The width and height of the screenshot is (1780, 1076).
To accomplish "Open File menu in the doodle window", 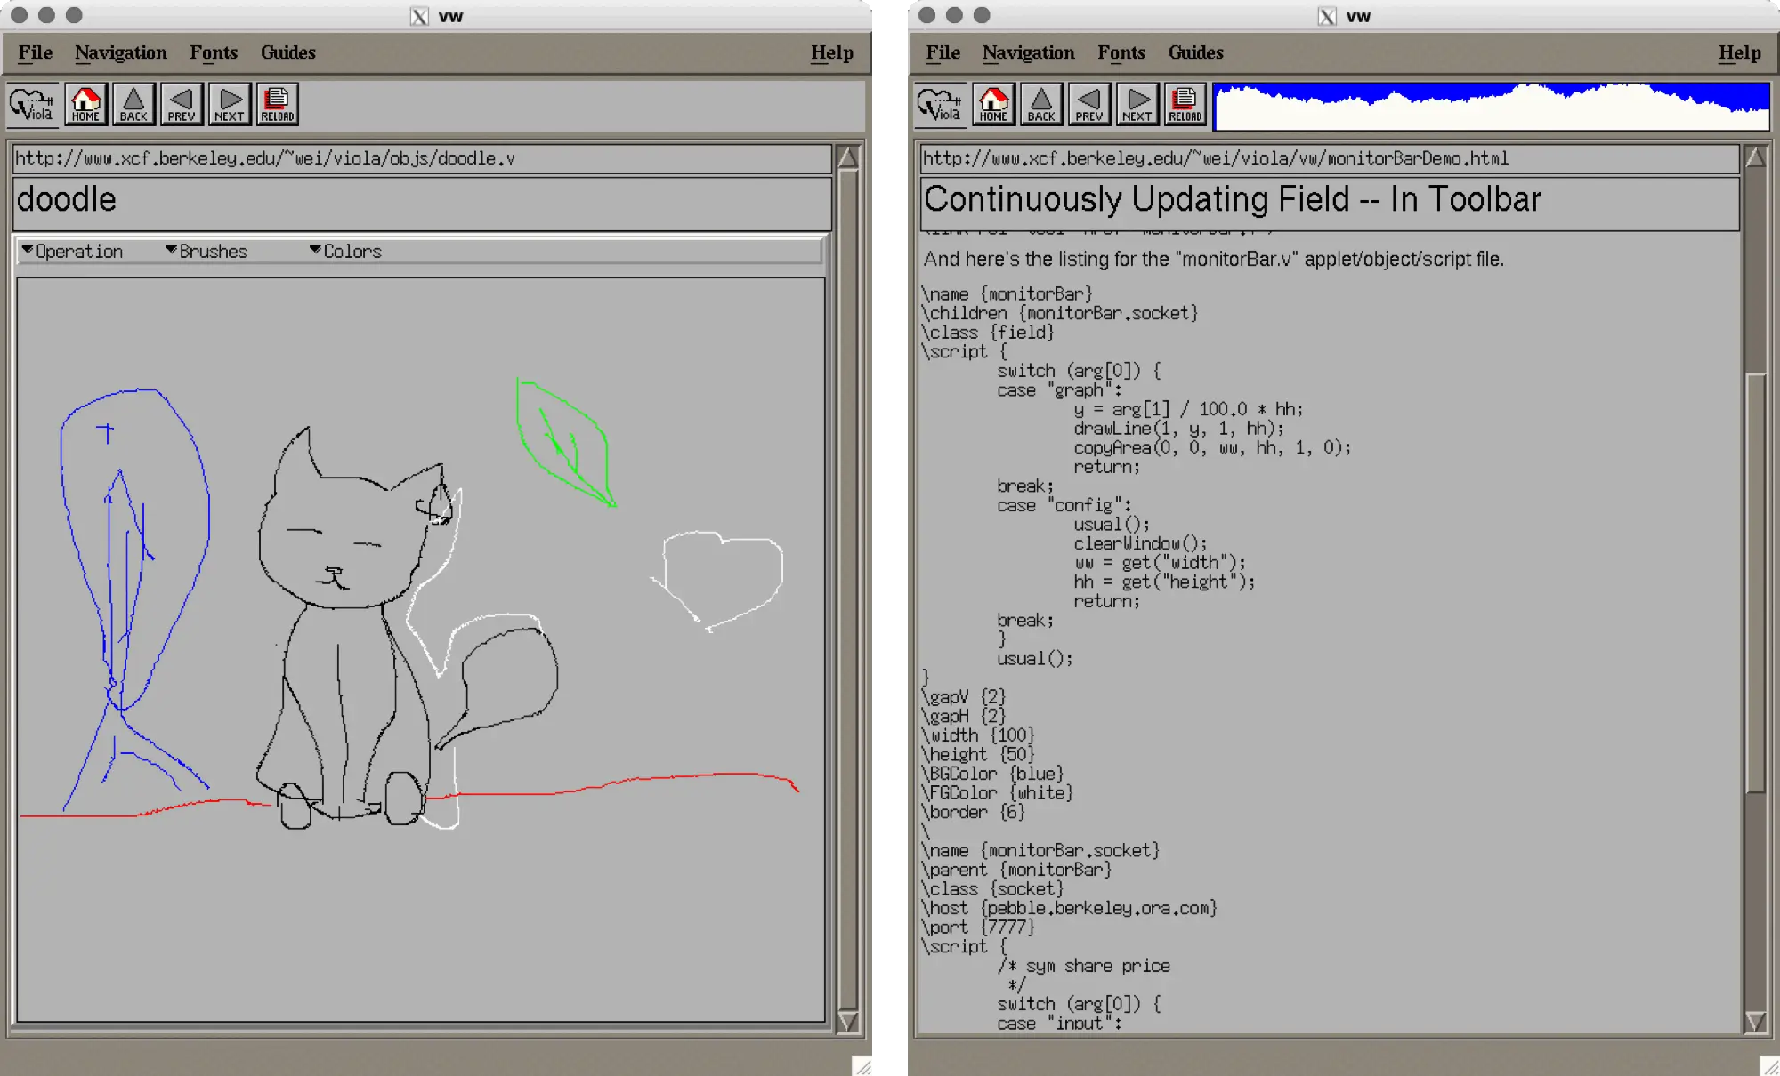I will click(36, 52).
